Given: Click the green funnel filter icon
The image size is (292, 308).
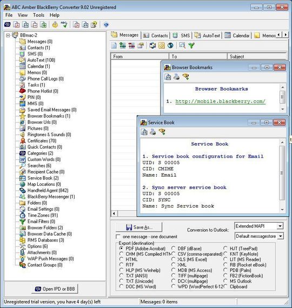Looking at the screenshot, I should click(x=191, y=45).
